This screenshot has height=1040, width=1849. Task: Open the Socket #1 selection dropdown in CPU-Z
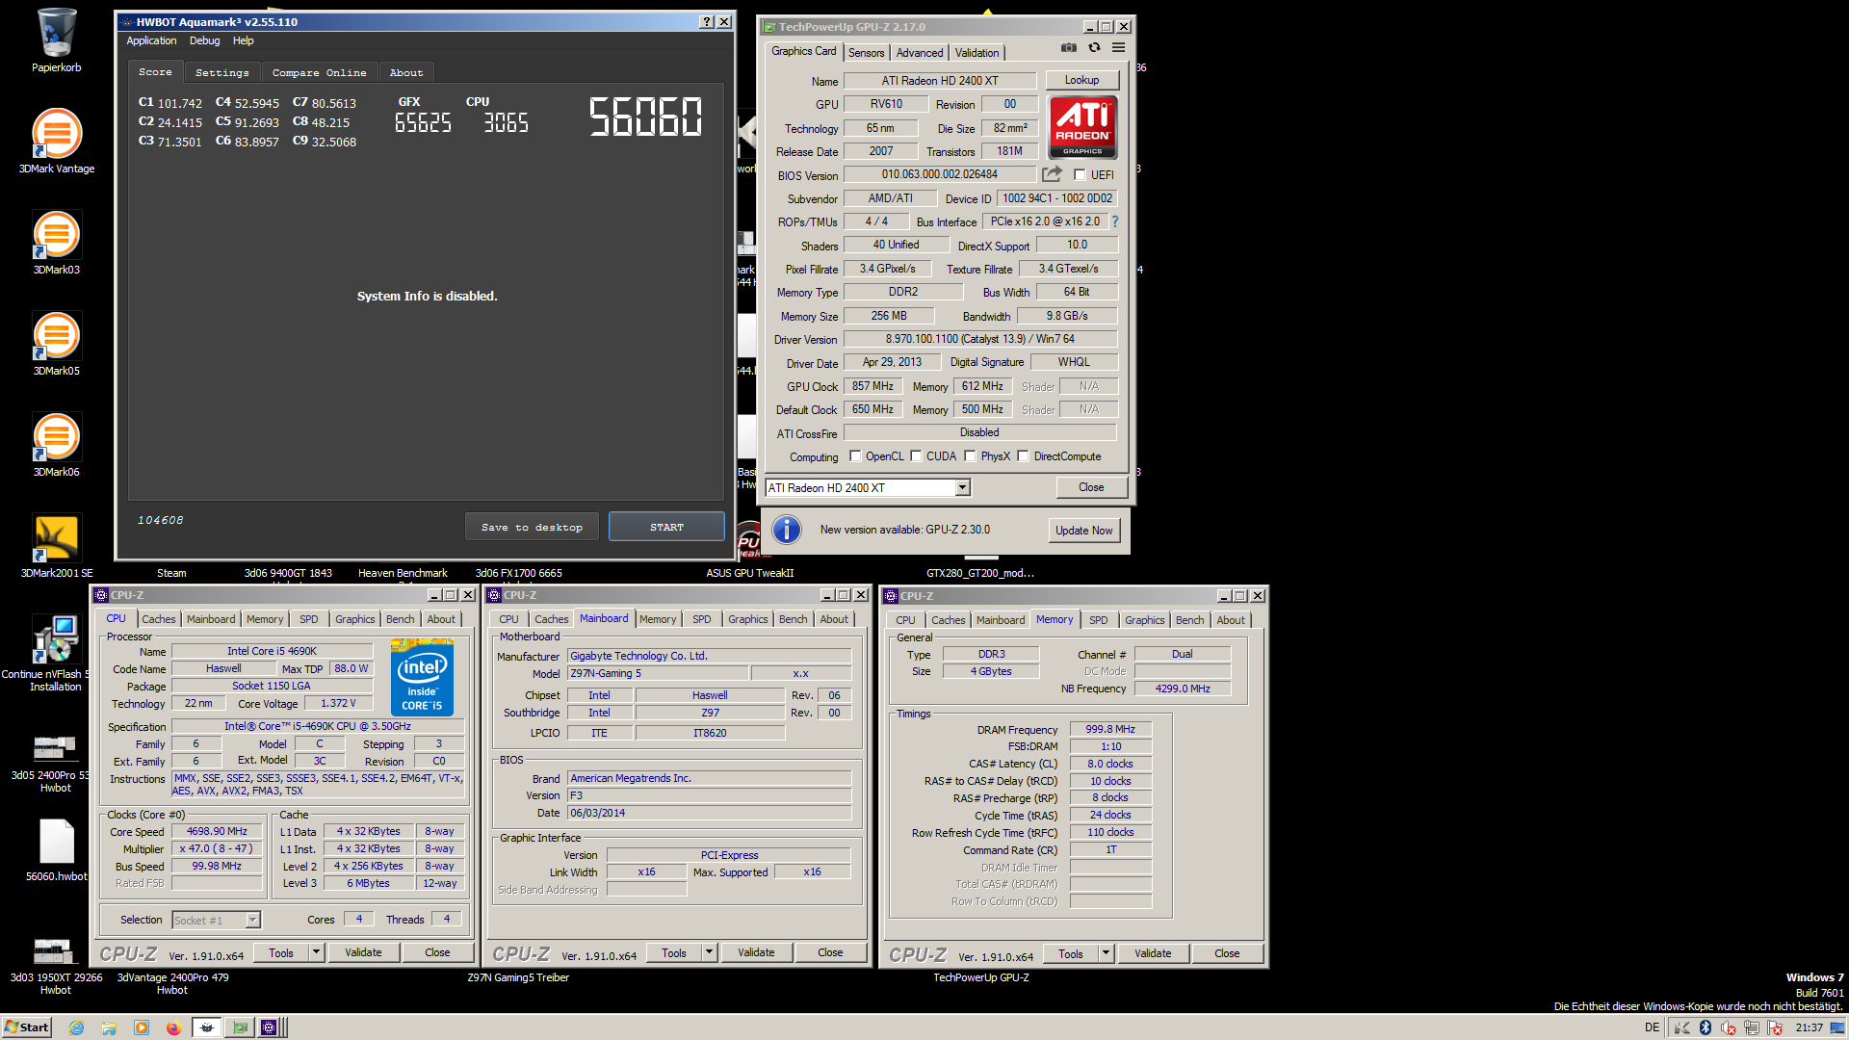(216, 921)
